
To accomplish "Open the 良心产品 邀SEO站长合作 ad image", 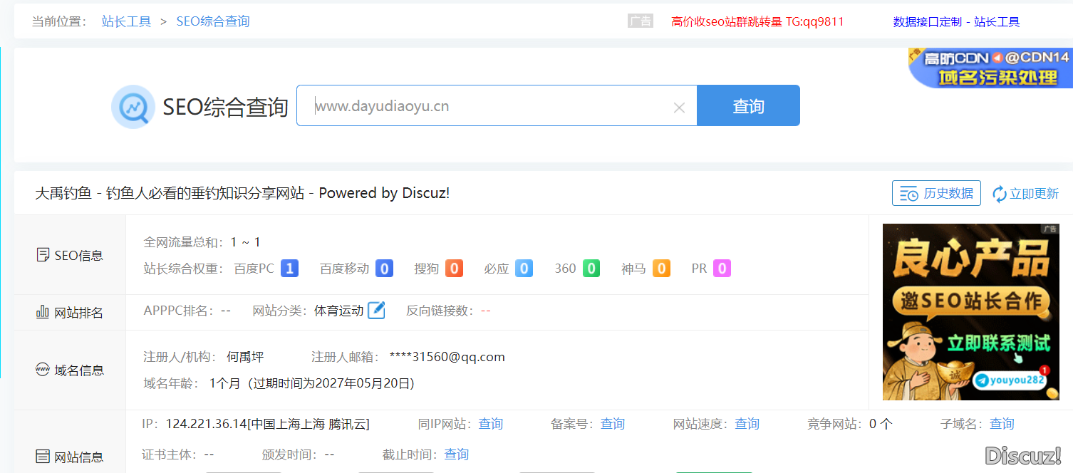I will pyautogui.click(x=970, y=312).
